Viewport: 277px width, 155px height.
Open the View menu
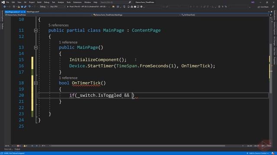click(19, 2)
